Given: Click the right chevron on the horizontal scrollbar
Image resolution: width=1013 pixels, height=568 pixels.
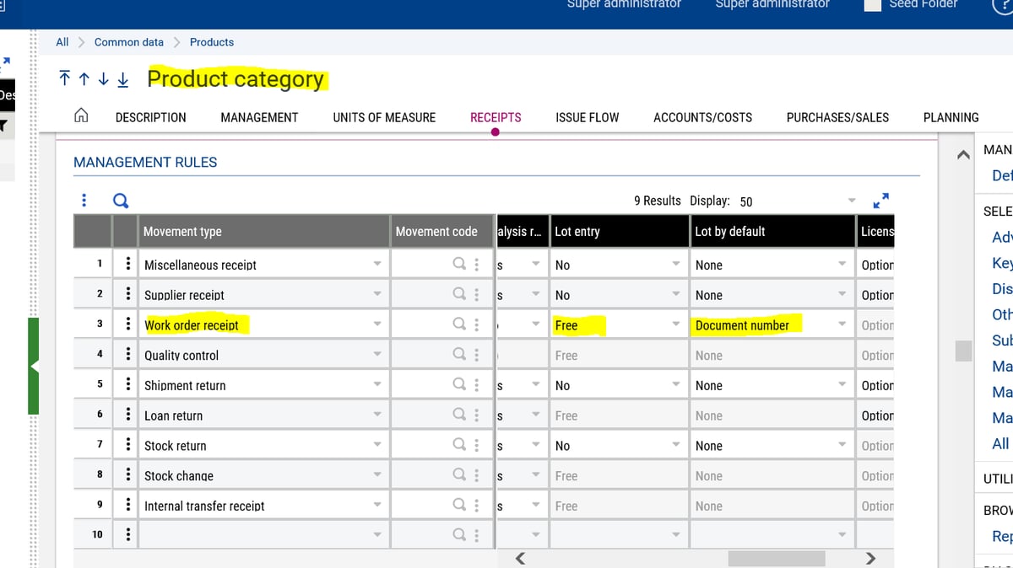Looking at the screenshot, I should click(870, 557).
